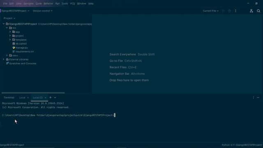Open the Edit menu

(x=12, y=4)
